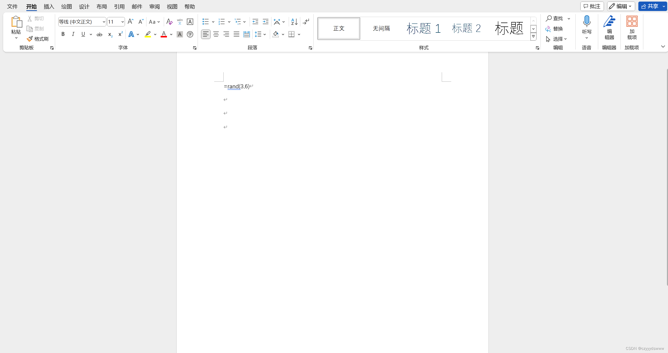
Task: Toggle bold formatting
Action: click(x=63, y=34)
